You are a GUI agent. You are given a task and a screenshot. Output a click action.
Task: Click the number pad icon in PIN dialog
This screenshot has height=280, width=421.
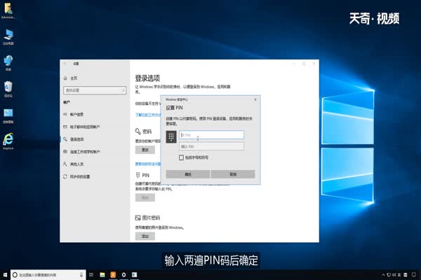(x=171, y=136)
